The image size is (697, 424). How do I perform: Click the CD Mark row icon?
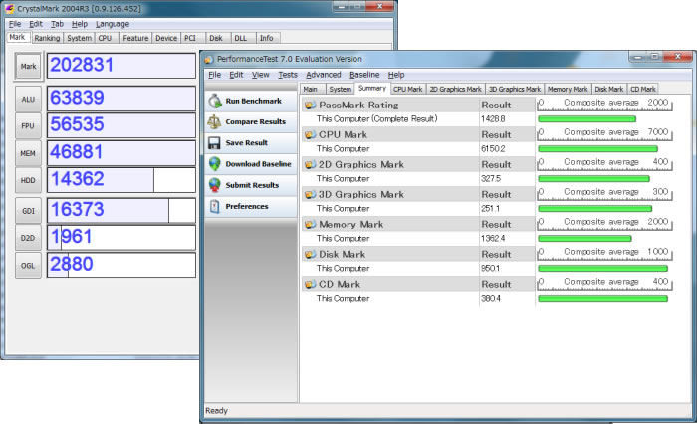[310, 284]
